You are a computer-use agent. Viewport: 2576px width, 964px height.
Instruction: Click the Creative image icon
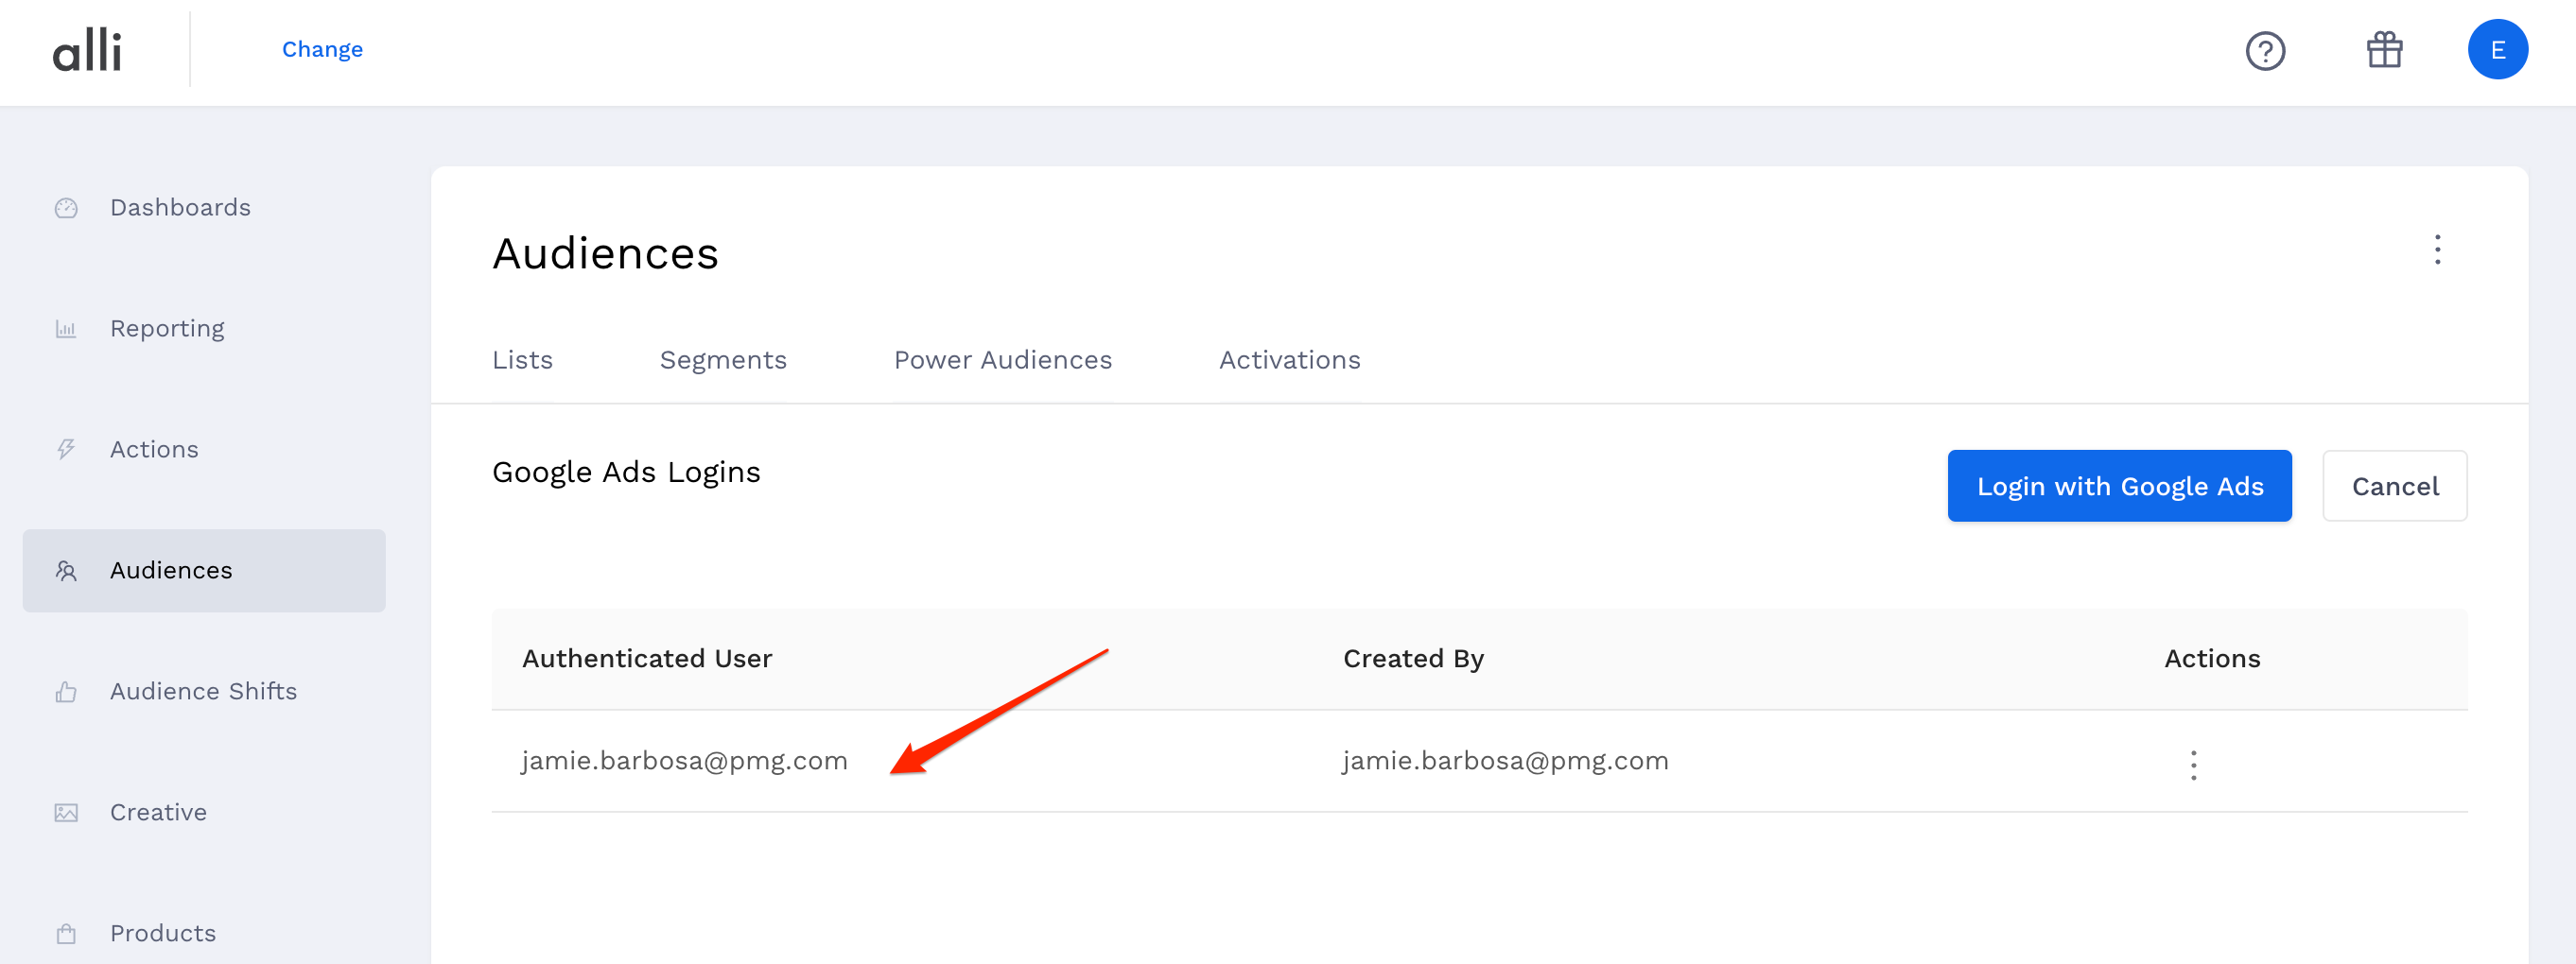point(65,812)
